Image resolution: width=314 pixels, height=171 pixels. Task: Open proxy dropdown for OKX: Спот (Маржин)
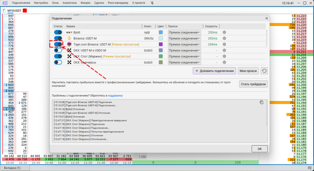point(184,56)
